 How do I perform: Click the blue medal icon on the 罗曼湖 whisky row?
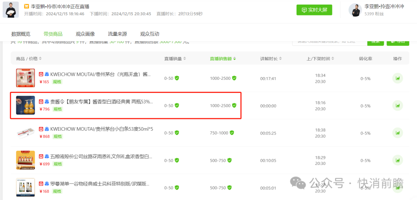47,183
